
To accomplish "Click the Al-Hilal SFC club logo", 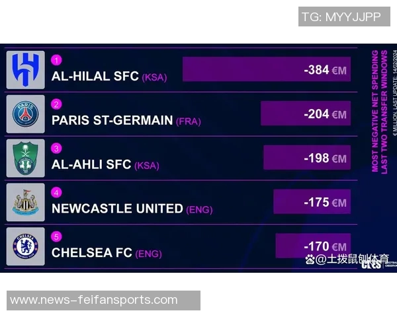I will click(x=26, y=70).
